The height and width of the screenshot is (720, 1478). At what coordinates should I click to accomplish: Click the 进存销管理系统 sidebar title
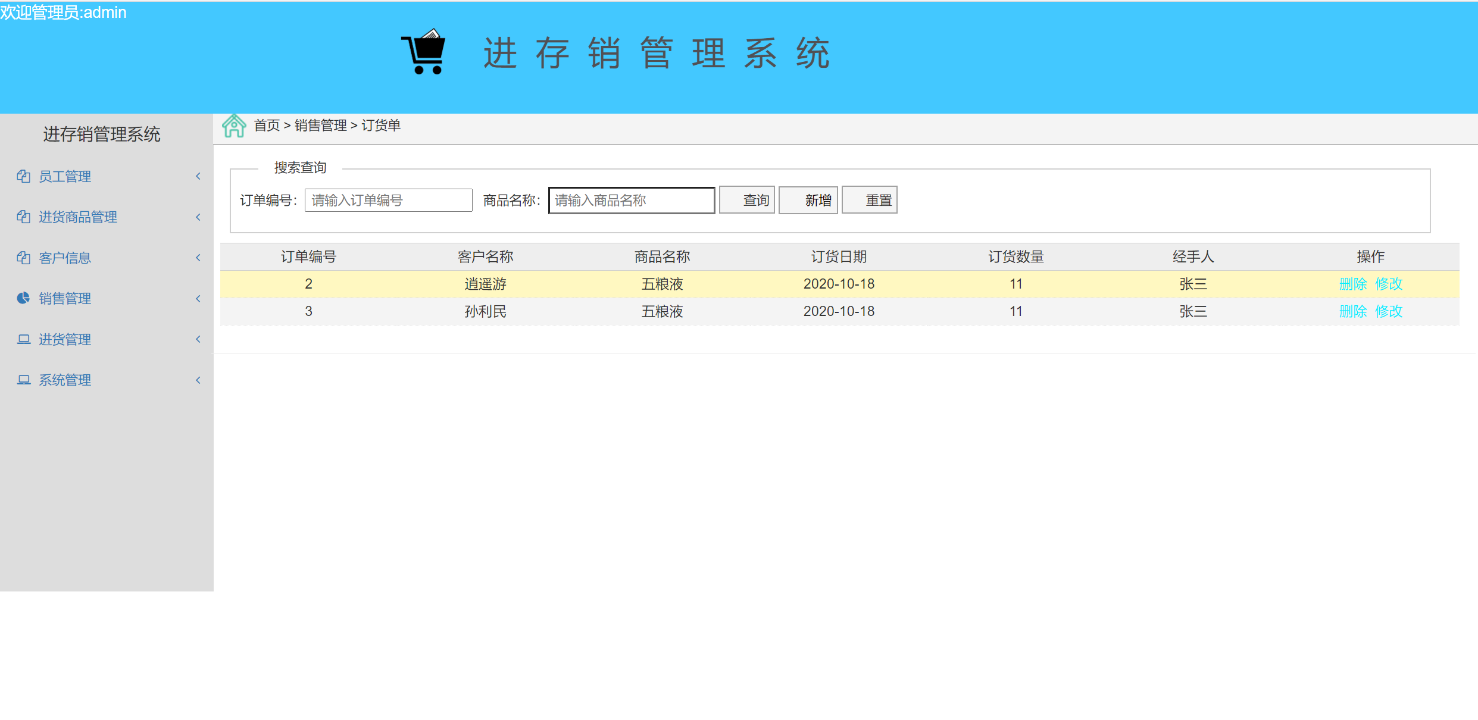pyautogui.click(x=102, y=134)
